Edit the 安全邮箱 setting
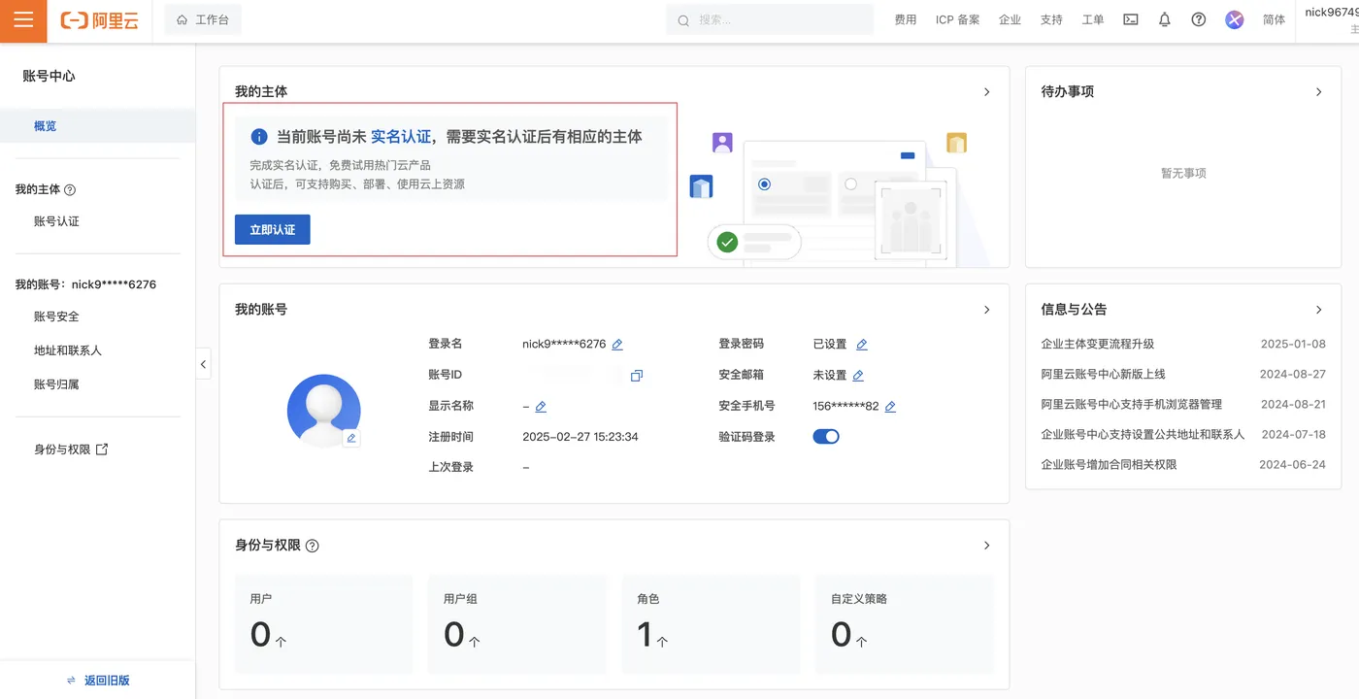Viewport: 1359px width, 699px height. 858,376
